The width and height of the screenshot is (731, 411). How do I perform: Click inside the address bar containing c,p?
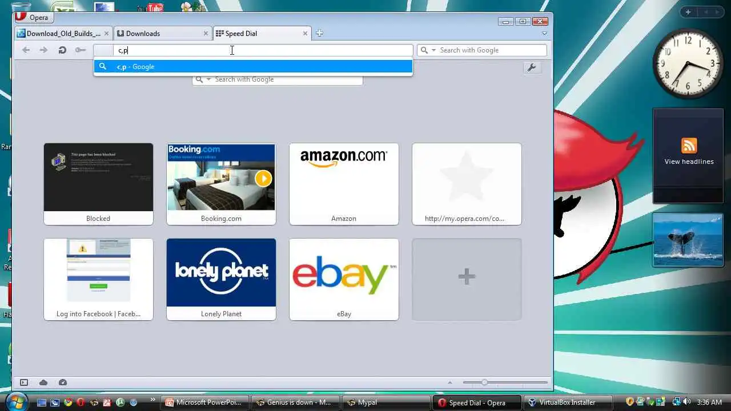point(253,50)
